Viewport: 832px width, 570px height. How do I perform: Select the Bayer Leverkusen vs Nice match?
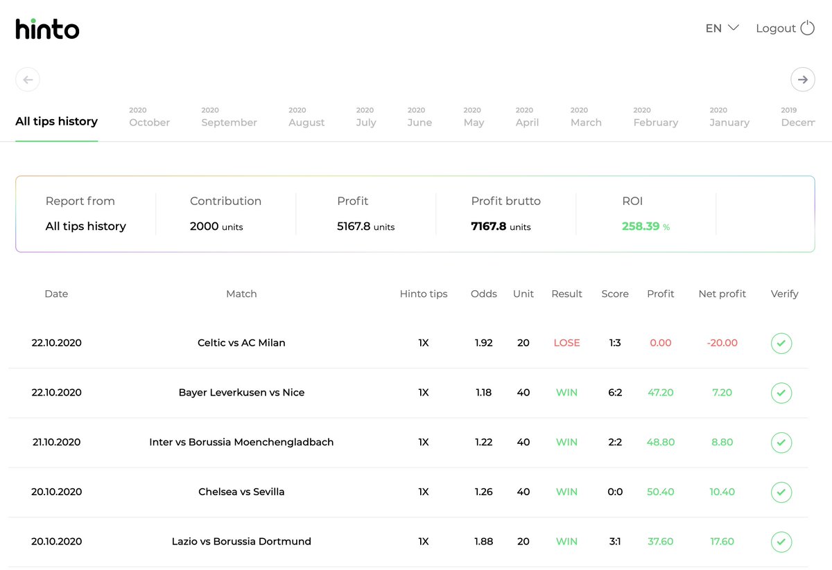coord(241,393)
